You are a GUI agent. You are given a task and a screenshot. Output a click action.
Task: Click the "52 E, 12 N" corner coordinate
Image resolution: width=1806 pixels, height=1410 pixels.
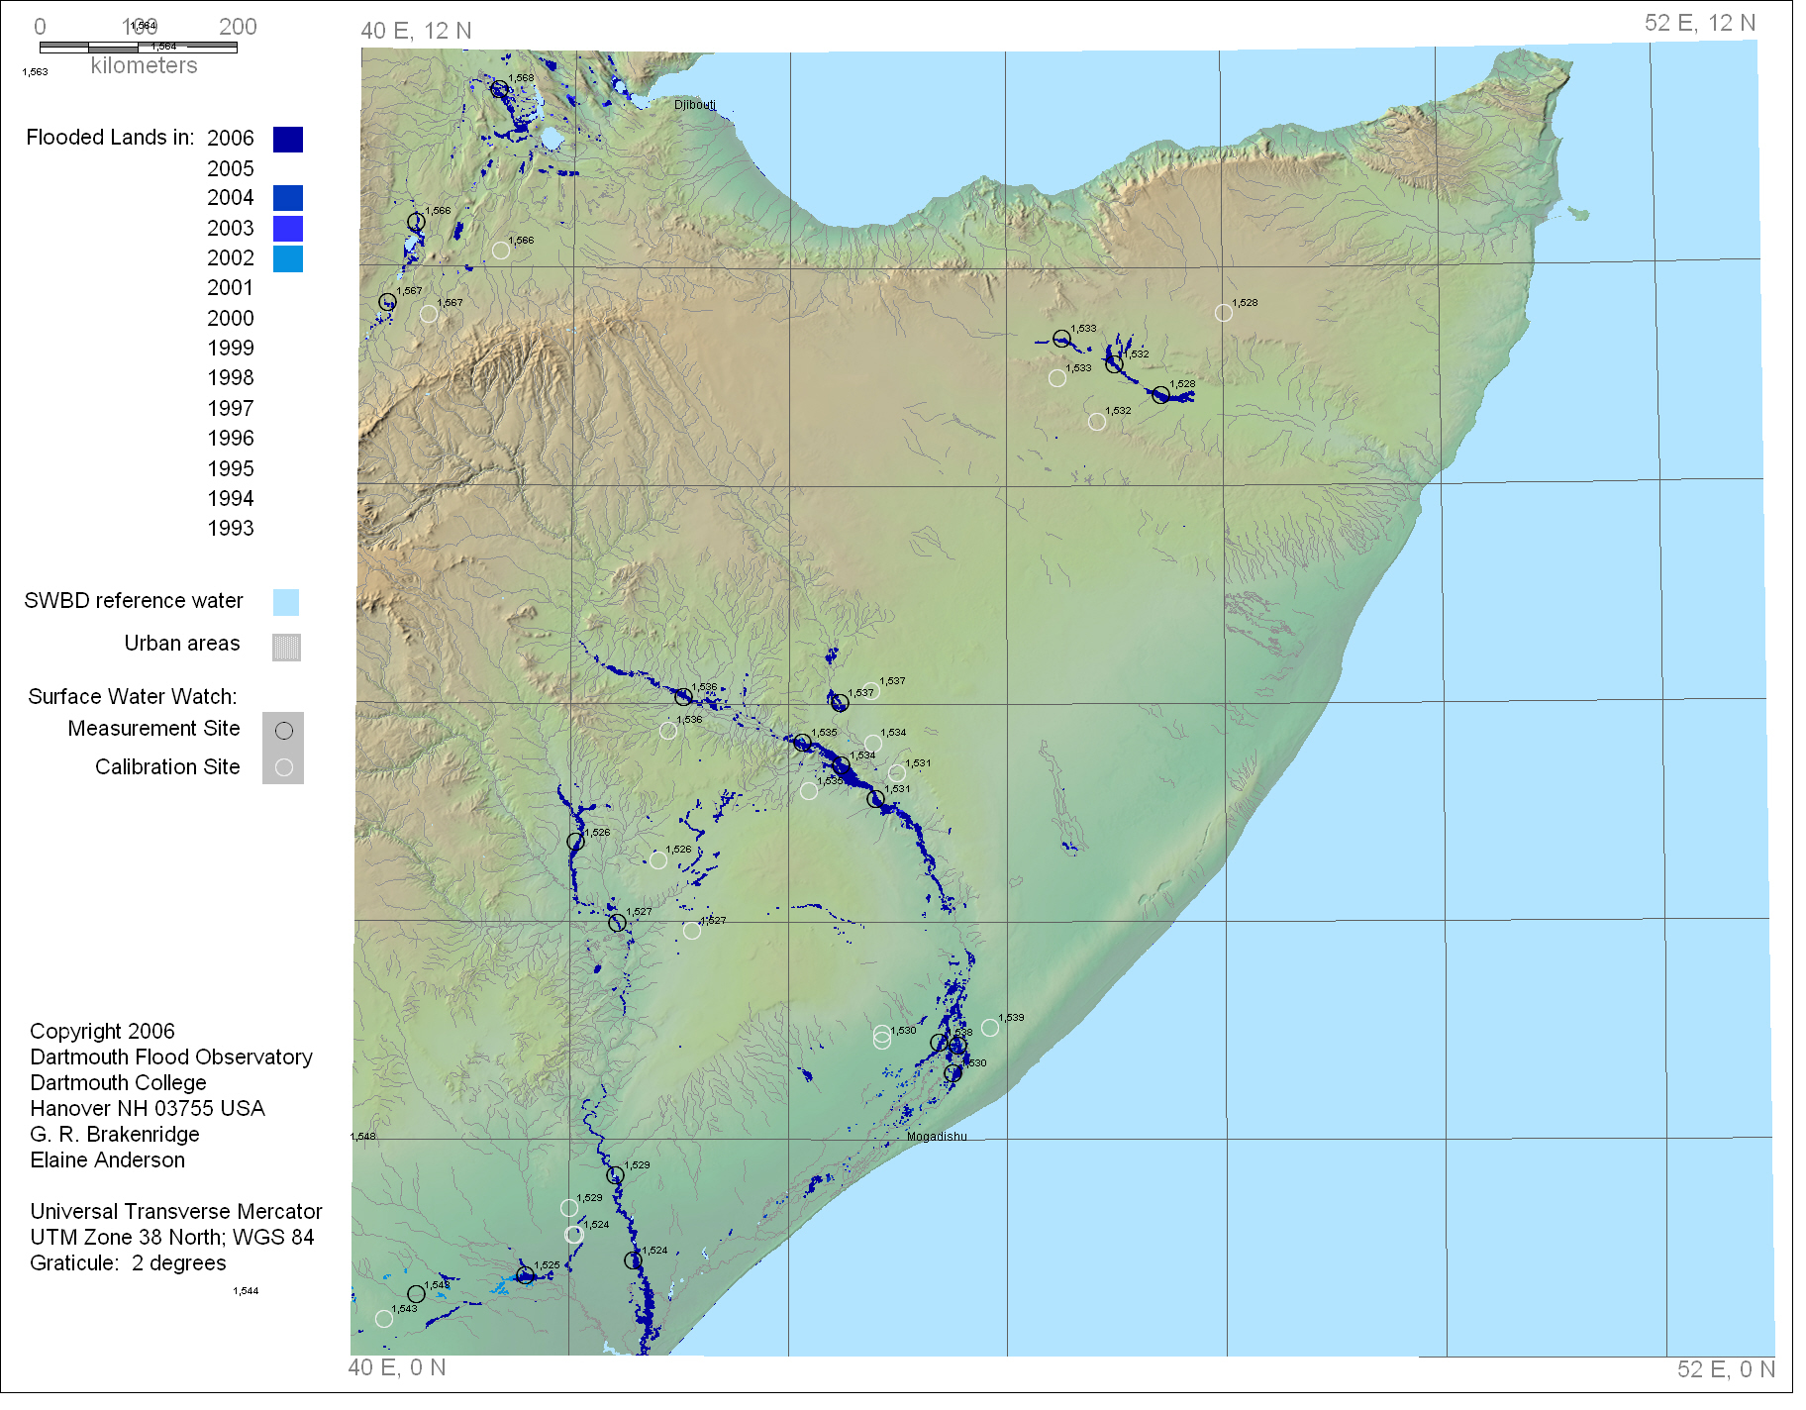coord(1699,23)
